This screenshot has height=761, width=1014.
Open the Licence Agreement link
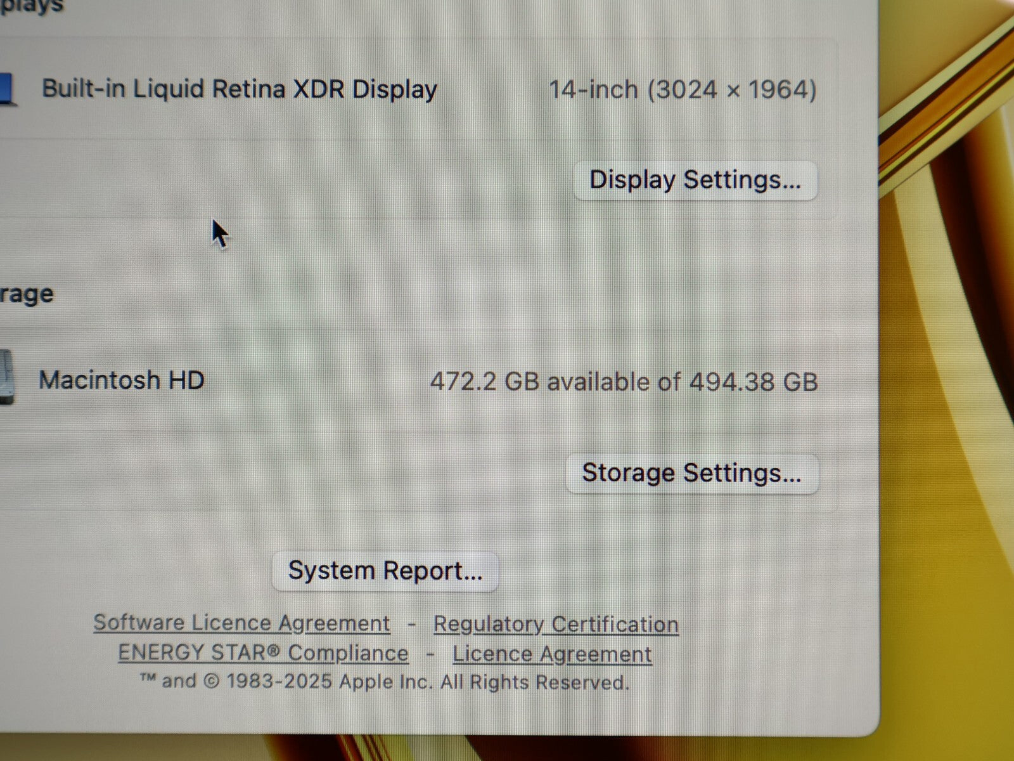click(x=552, y=654)
